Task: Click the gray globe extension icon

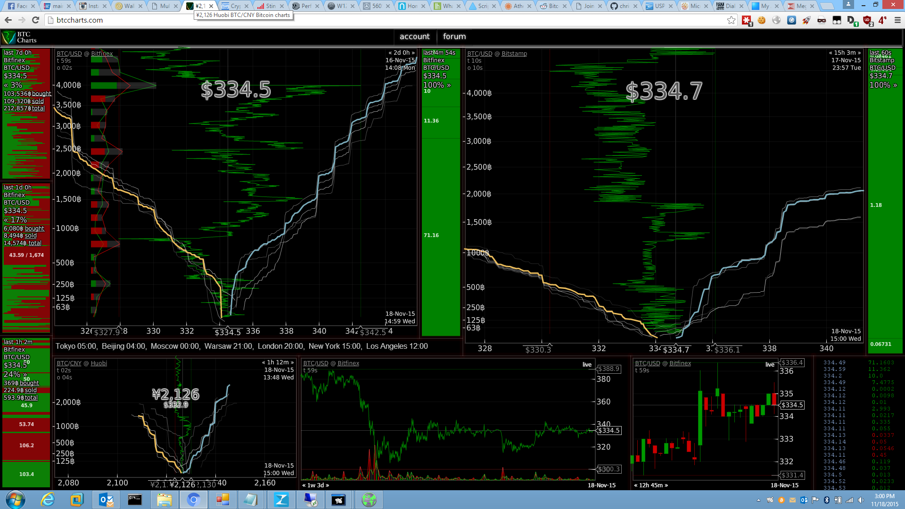Action: pos(777,20)
